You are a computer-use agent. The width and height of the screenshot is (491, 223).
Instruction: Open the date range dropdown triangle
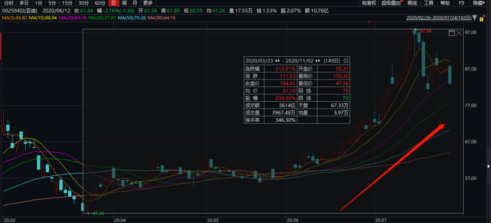point(475,19)
